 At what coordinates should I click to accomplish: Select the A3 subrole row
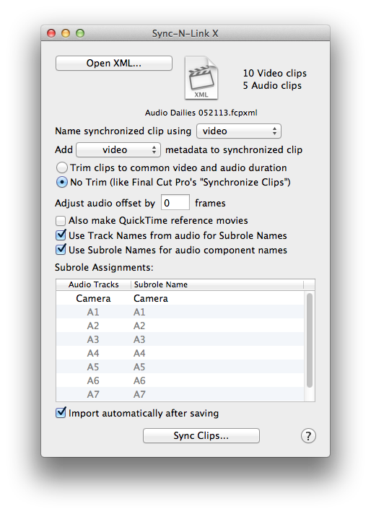pos(180,339)
